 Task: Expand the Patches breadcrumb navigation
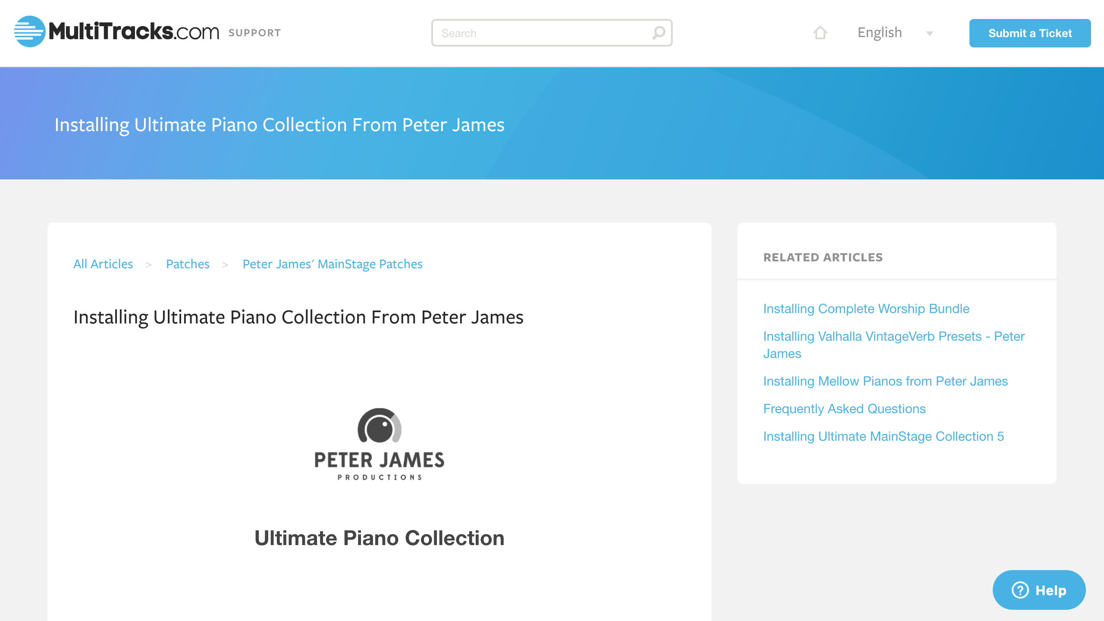(x=187, y=264)
